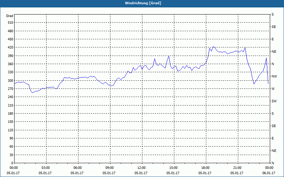Click the Grad unit label at top left
Screen dimensions: 284x177
10,16
